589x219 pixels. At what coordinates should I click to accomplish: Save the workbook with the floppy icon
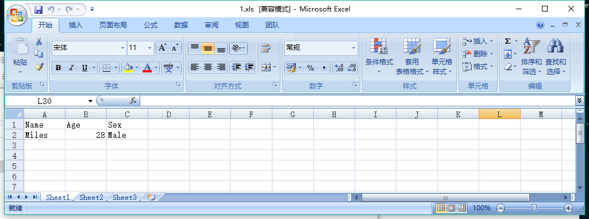coord(39,9)
